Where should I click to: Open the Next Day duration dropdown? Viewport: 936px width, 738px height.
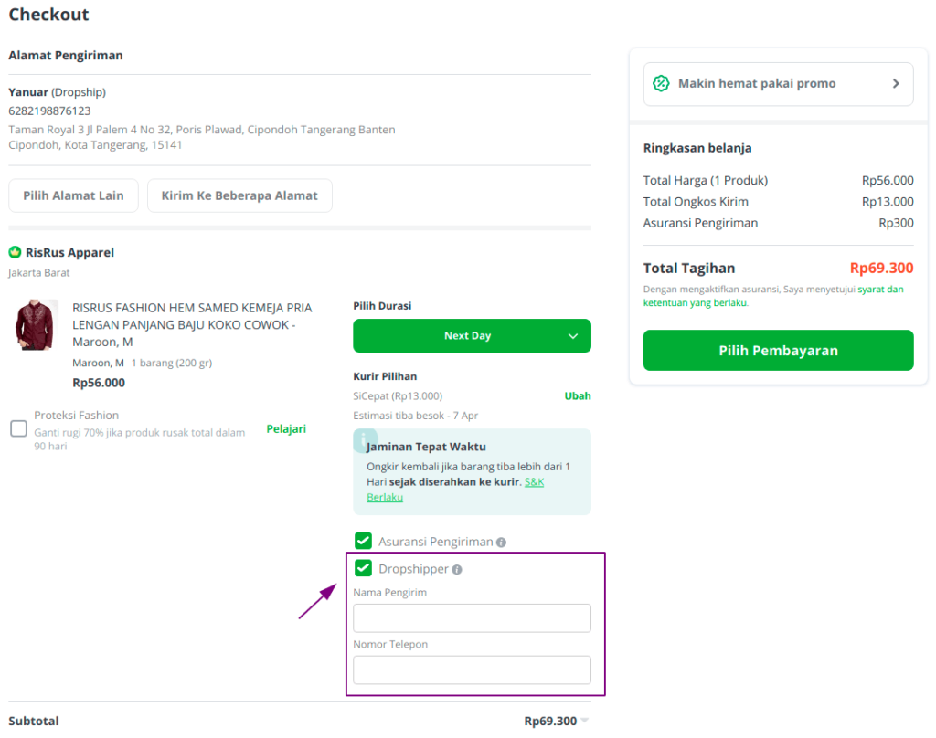(473, 336)
